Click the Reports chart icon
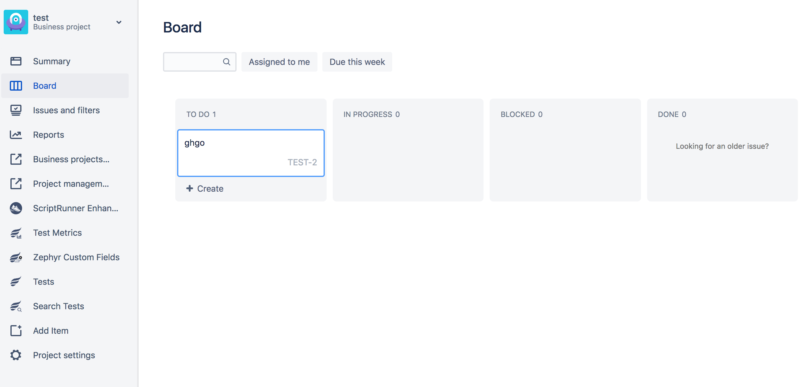 (x=15, y=134)
